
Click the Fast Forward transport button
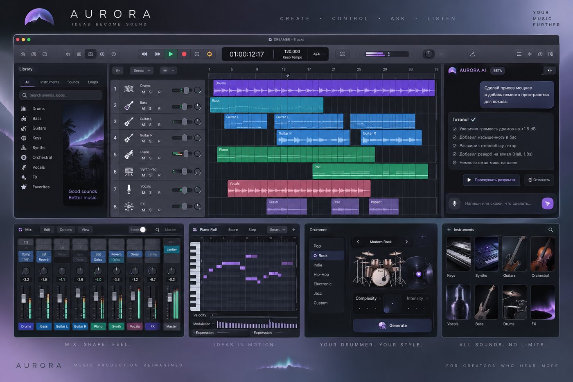point(158,54)
